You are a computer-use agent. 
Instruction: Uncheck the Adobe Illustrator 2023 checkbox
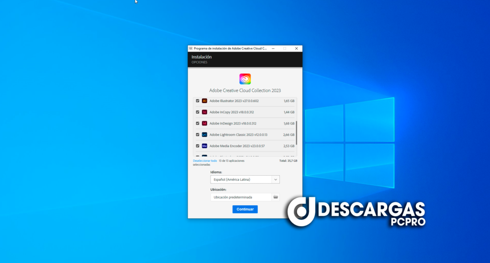[198, 101]
